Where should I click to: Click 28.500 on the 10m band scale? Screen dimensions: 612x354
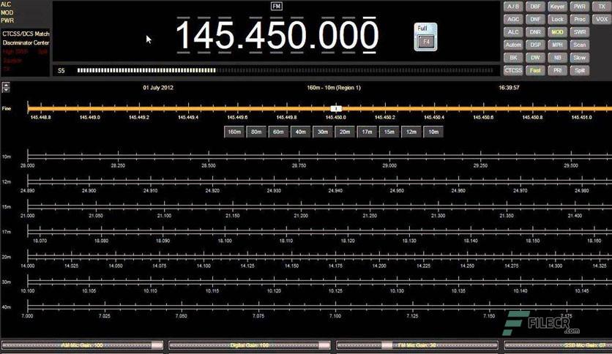pos(209,165)
